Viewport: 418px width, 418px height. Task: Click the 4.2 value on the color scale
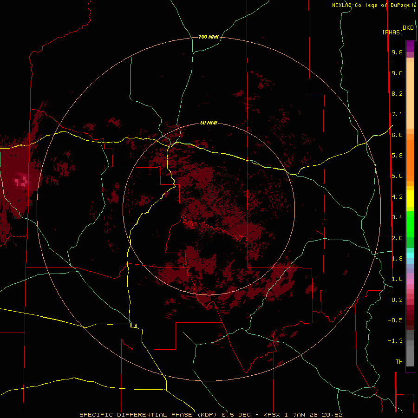point(397,197)
